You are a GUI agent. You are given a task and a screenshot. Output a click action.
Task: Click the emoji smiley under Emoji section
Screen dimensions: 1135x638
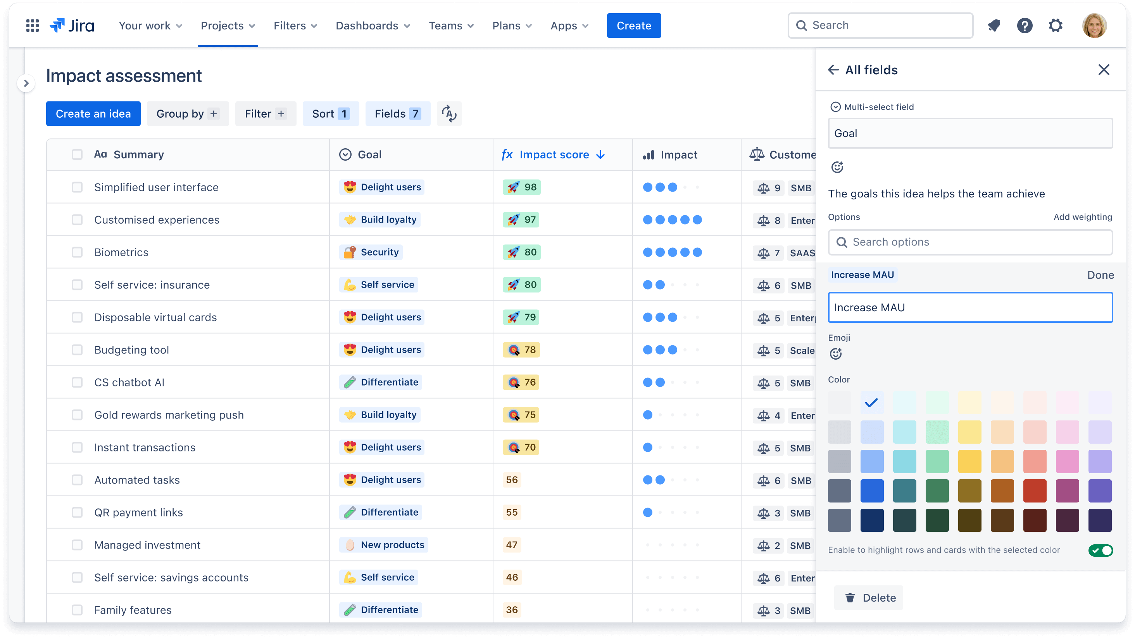pos(837,353)
